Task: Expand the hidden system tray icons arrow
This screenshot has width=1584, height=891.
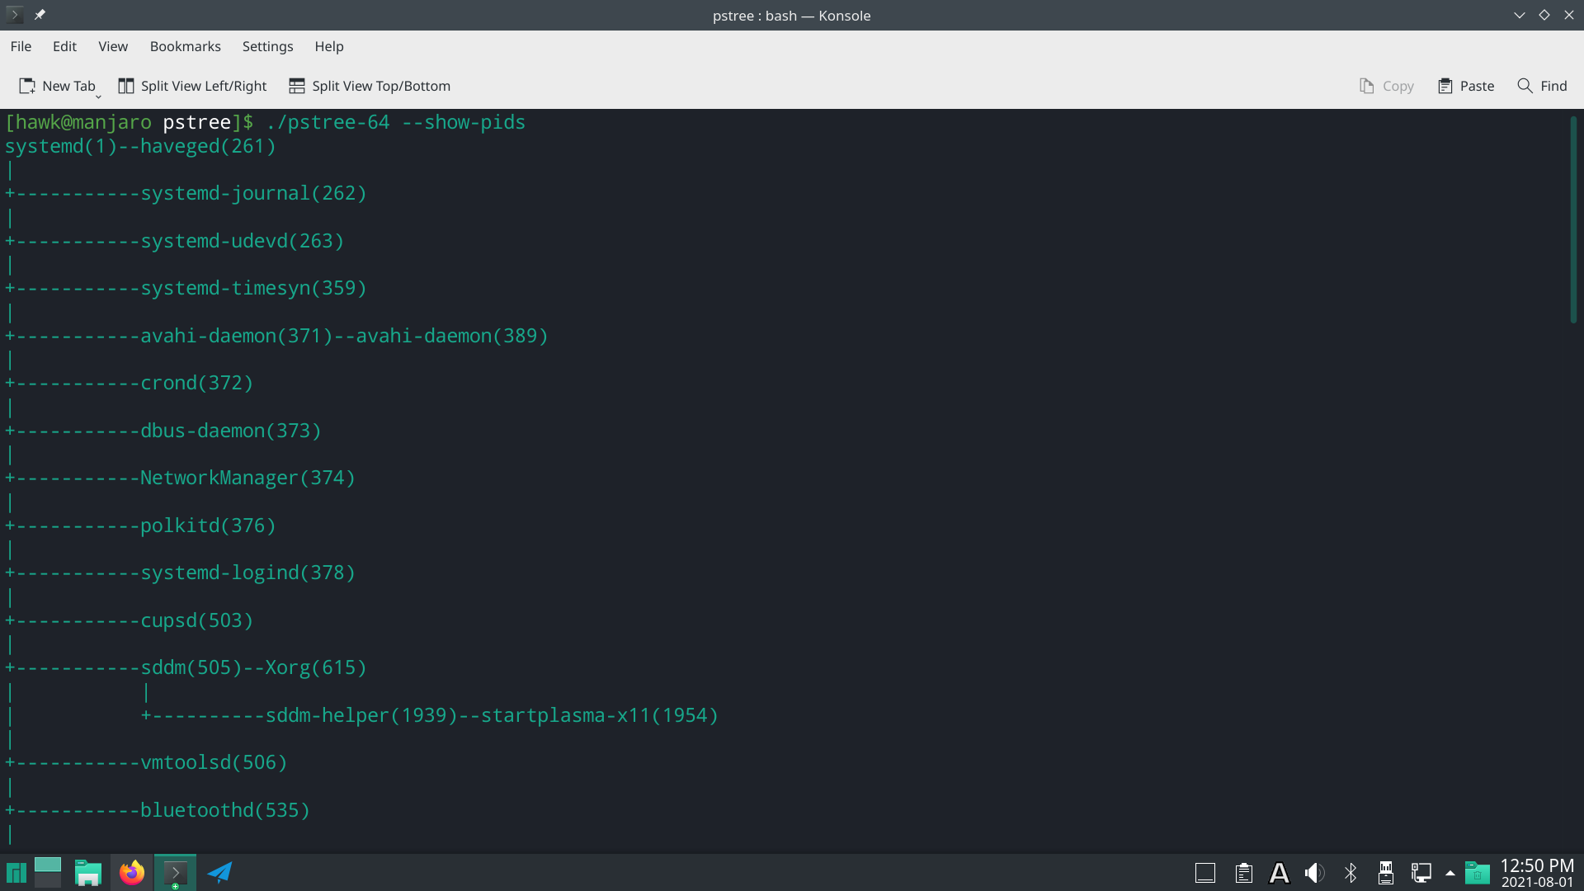Action: pyautogui.click(x=1450, y=873)
